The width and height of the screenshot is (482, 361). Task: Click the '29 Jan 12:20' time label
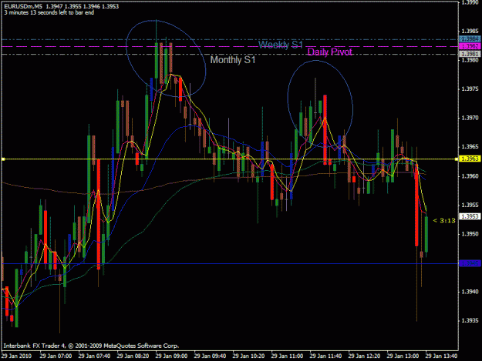coord(364,356)
